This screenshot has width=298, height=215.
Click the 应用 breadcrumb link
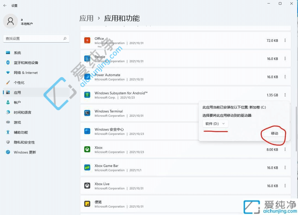[86, 19]
